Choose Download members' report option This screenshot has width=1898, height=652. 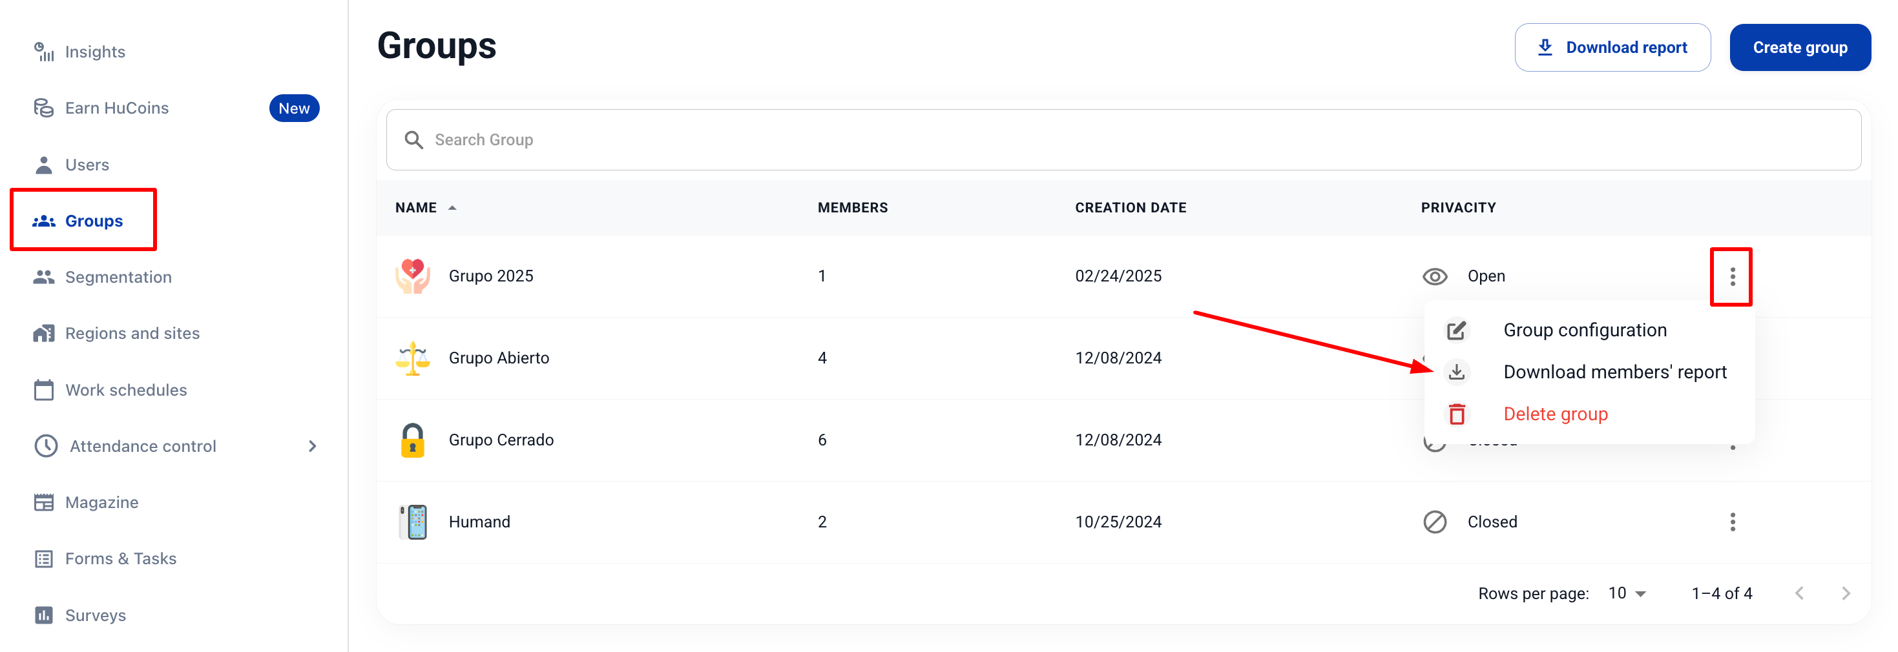coord(1614,372)
